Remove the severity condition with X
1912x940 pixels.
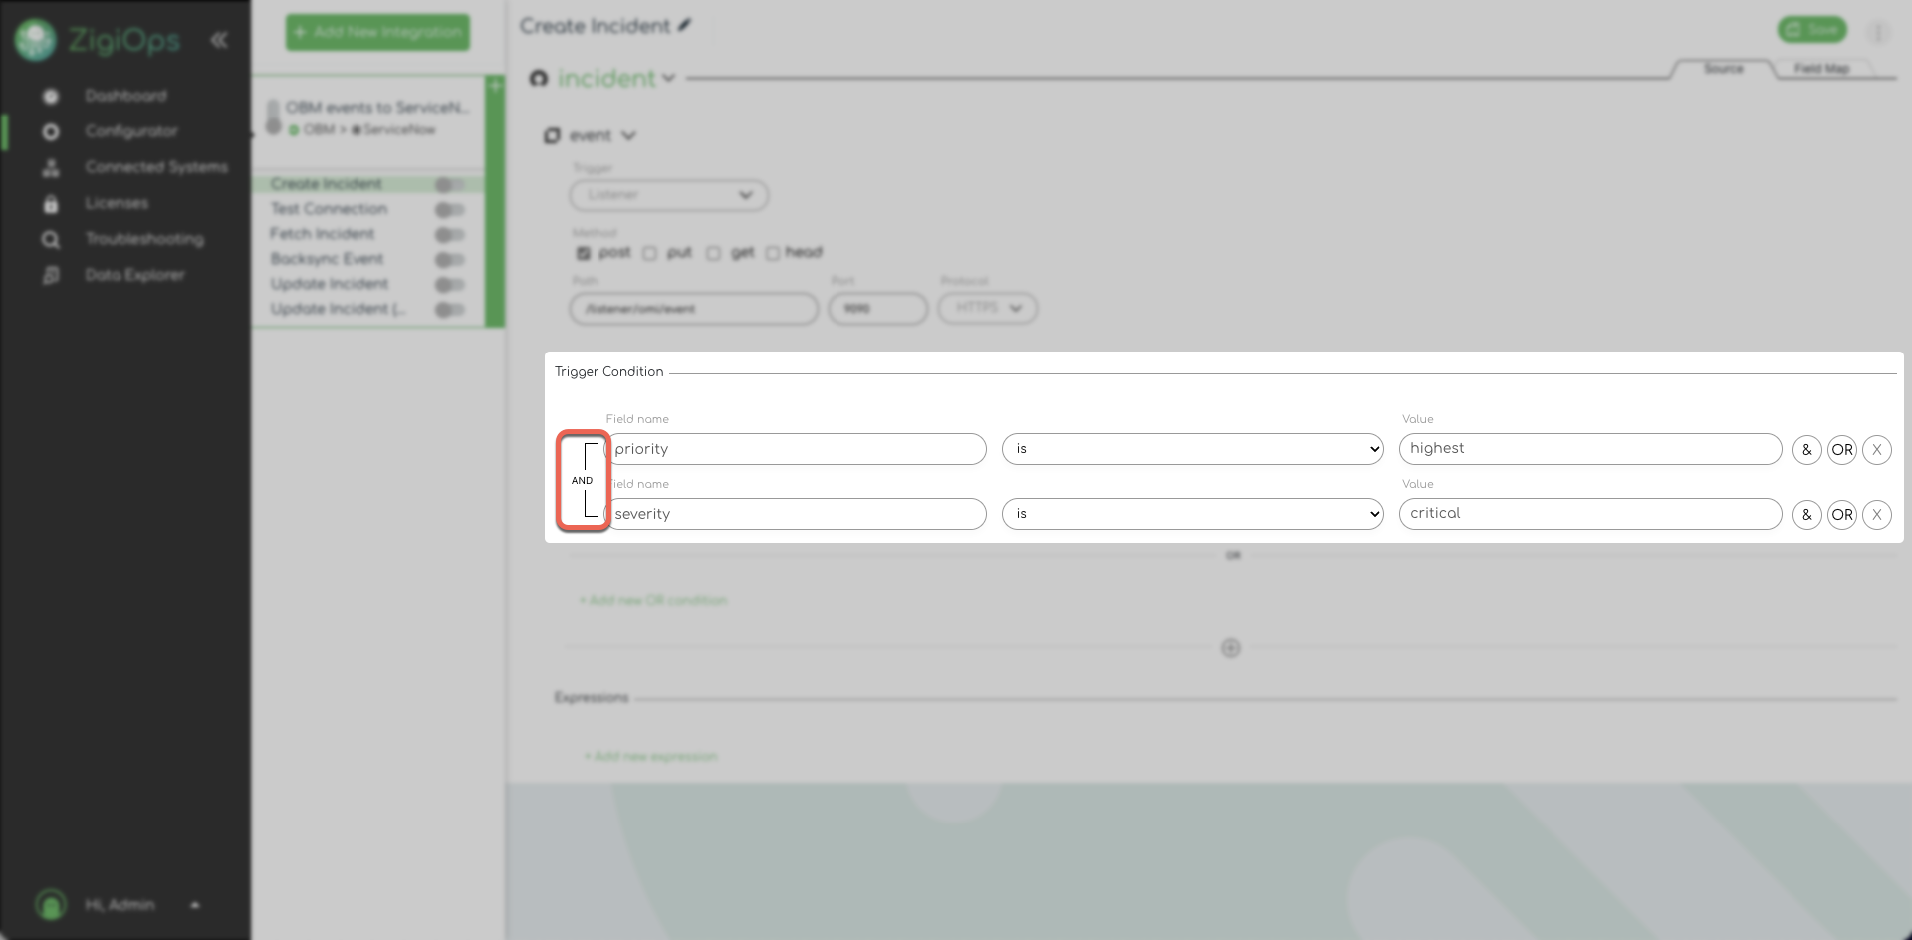pyautogui.click(x=1876, y=515)
